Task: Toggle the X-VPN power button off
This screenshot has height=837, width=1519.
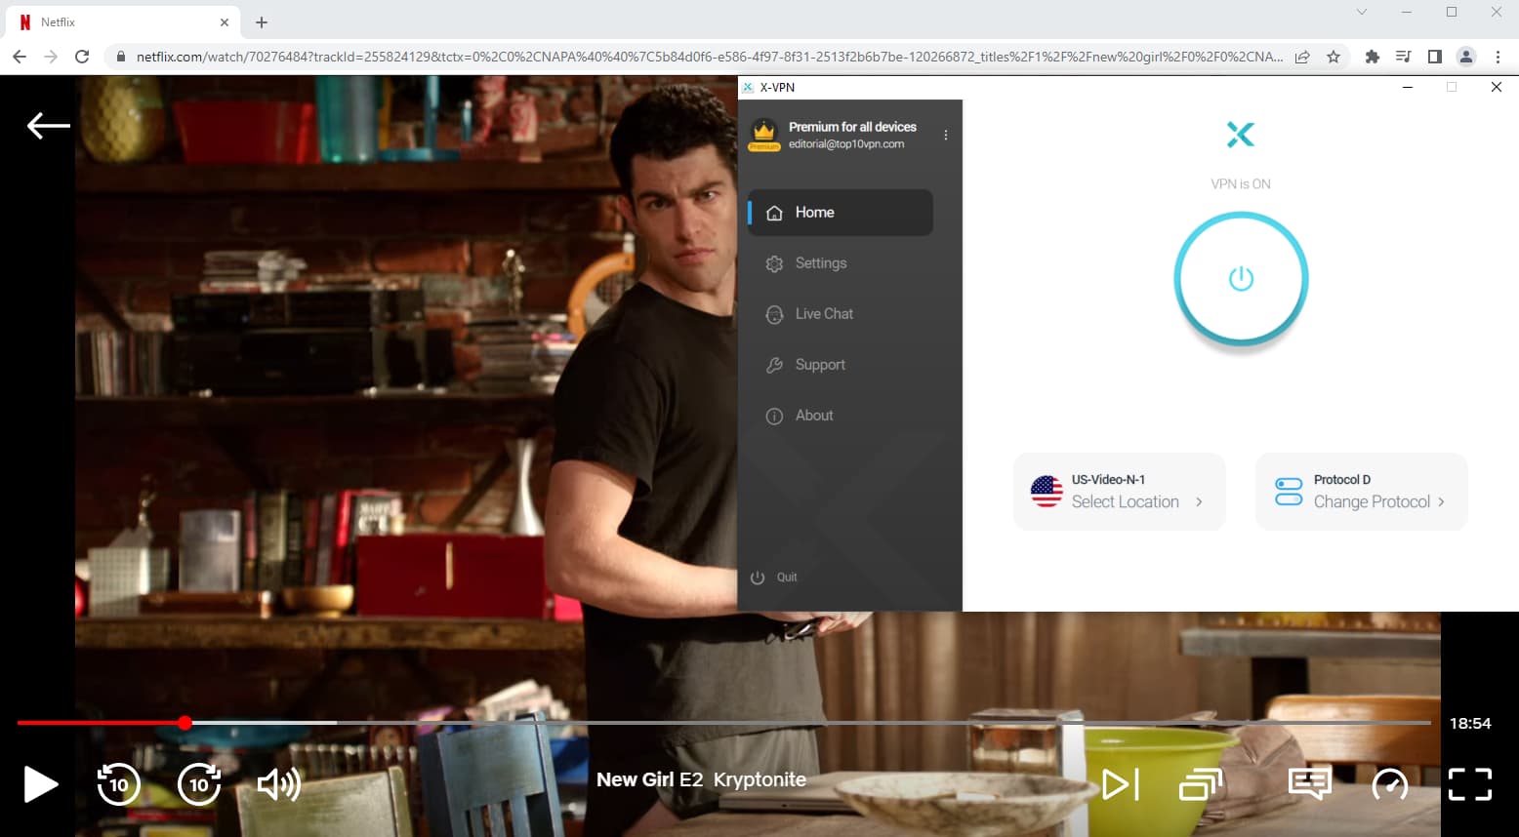Action: 1241,279
